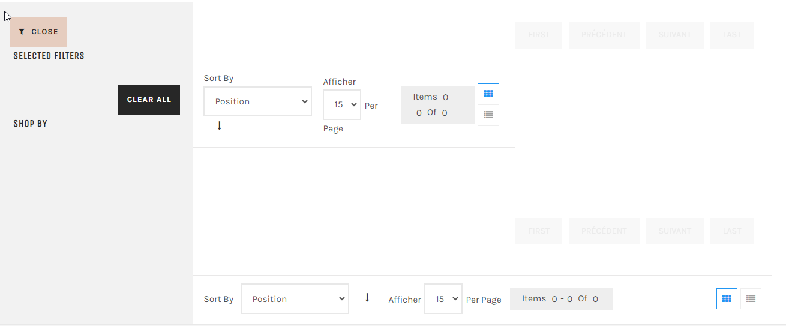This screenshot has height=326, width=786.
Task: Expand the bottom Sort By Position dropdown
Action: pos(295,299)
